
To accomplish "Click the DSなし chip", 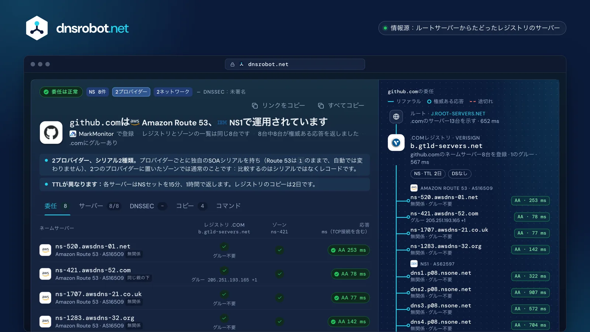I will pos(459,174).
